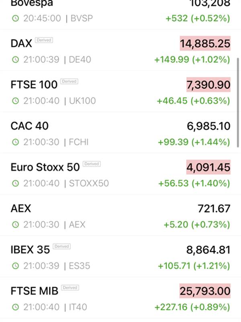Click the Derived badge next to IBEX 35

click(62, 246)
